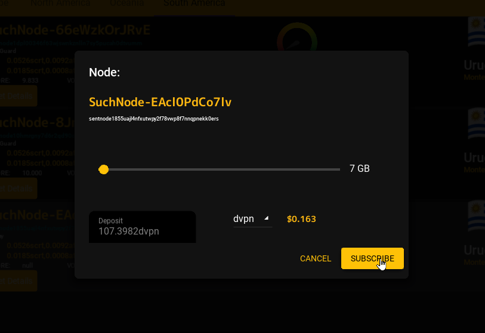Open the dvpn currency dropdown
The width and height of the screenshot is (485, 333).
click(x=252, y=219)
